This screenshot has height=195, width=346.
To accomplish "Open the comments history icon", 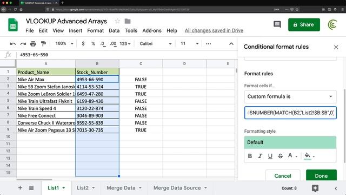I will 277,24.
